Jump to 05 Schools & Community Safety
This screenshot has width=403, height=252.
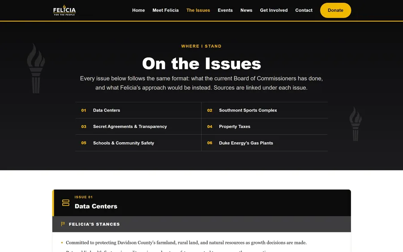pos(138,143)
